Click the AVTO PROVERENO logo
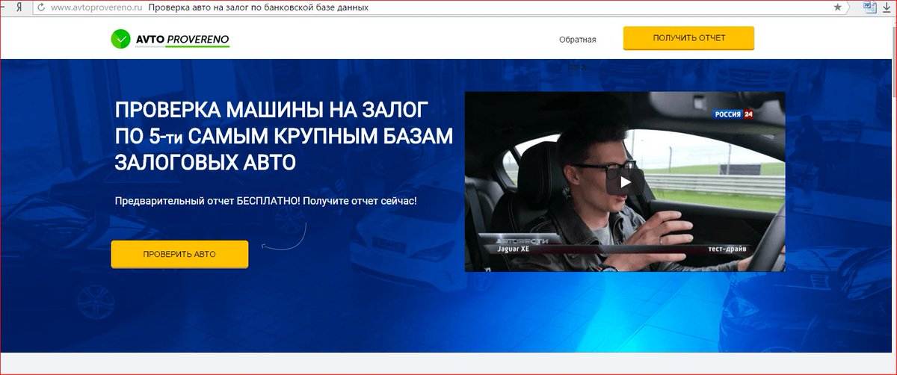The image size is (897, 375). click(x=170, y=39)
